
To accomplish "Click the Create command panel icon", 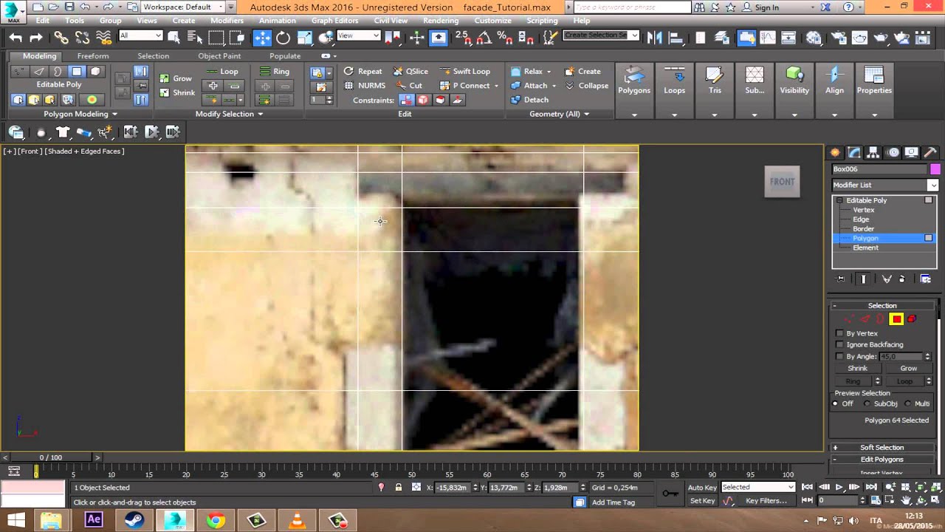I will click(x=835, y=152).
